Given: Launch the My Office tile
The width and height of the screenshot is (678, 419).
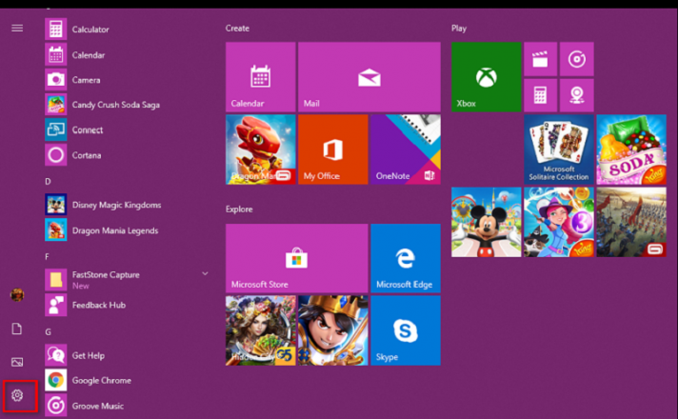Looking at the screenshot, I should pos(333,150).
